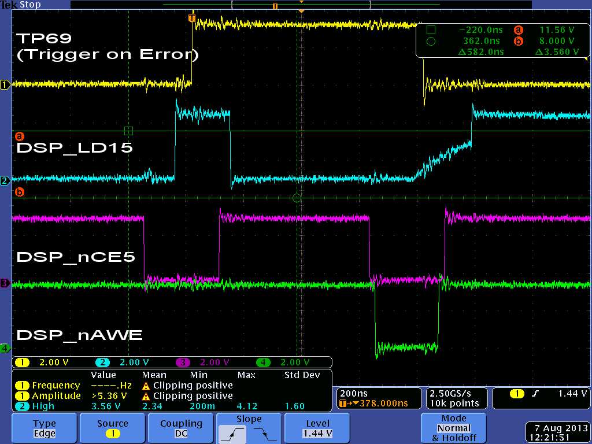
Task: Click the channel 4 green ground marker
Action: point(5,348)
